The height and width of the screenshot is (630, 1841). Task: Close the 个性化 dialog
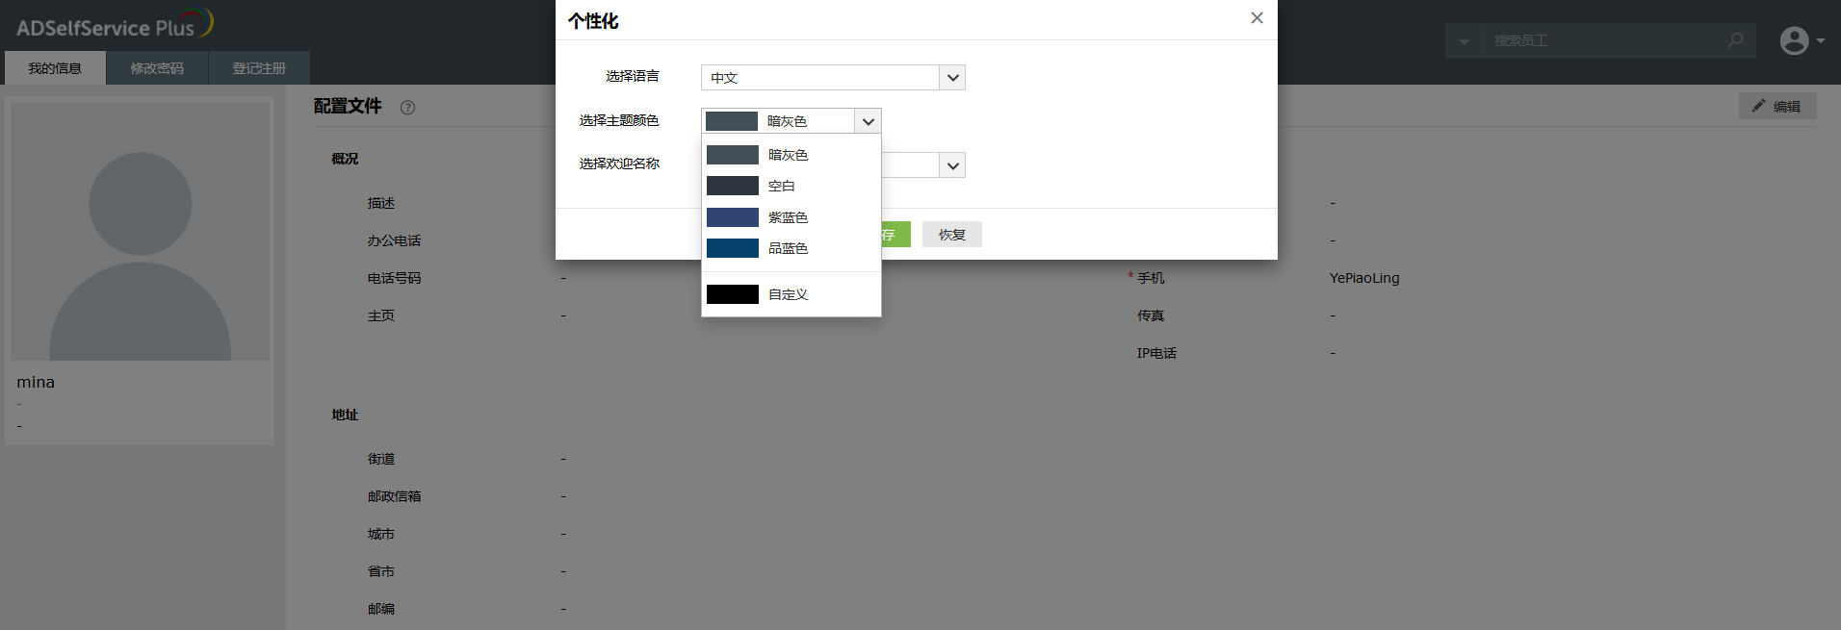(1257, 18)
